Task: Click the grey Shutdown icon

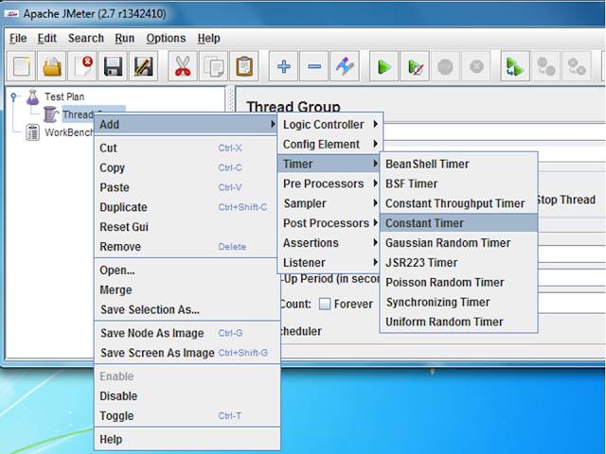Action: tap(476, 66)
